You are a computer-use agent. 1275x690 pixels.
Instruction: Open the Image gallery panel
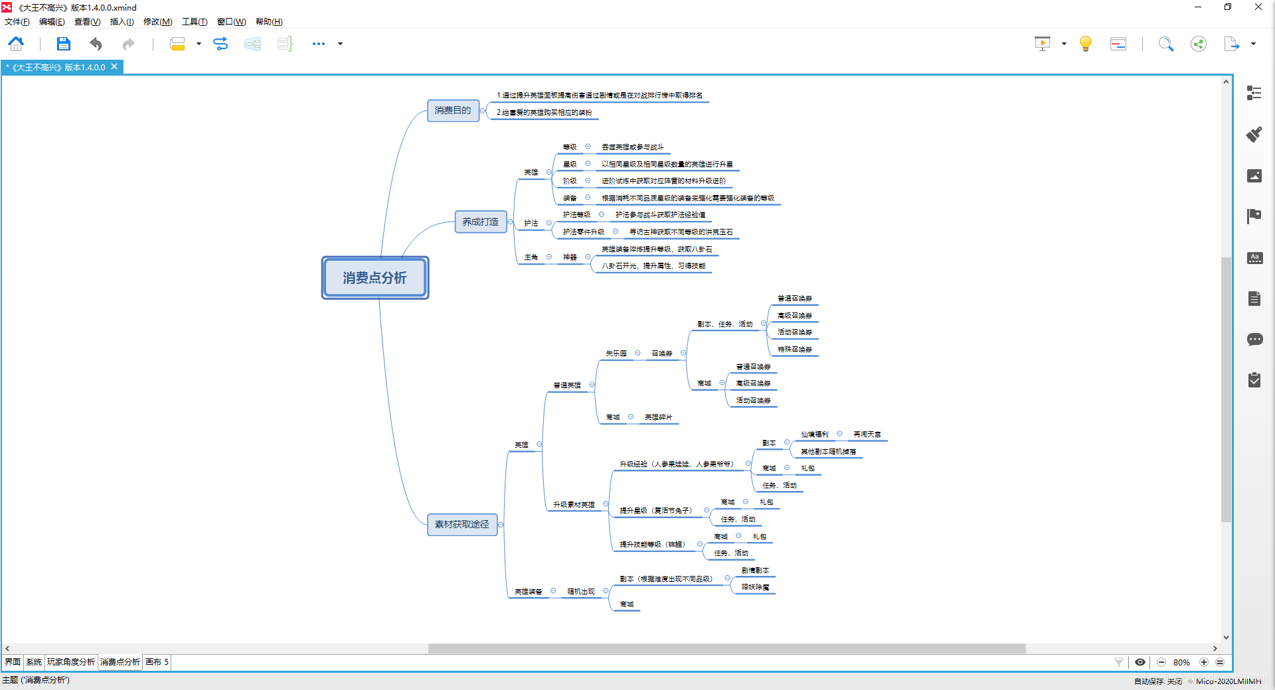click(x=1254, y=175)
